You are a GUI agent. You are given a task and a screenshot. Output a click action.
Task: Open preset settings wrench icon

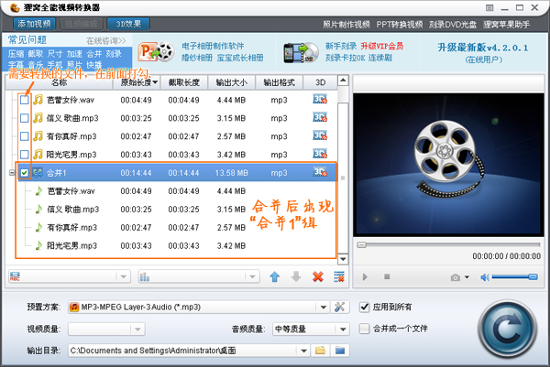339,307
